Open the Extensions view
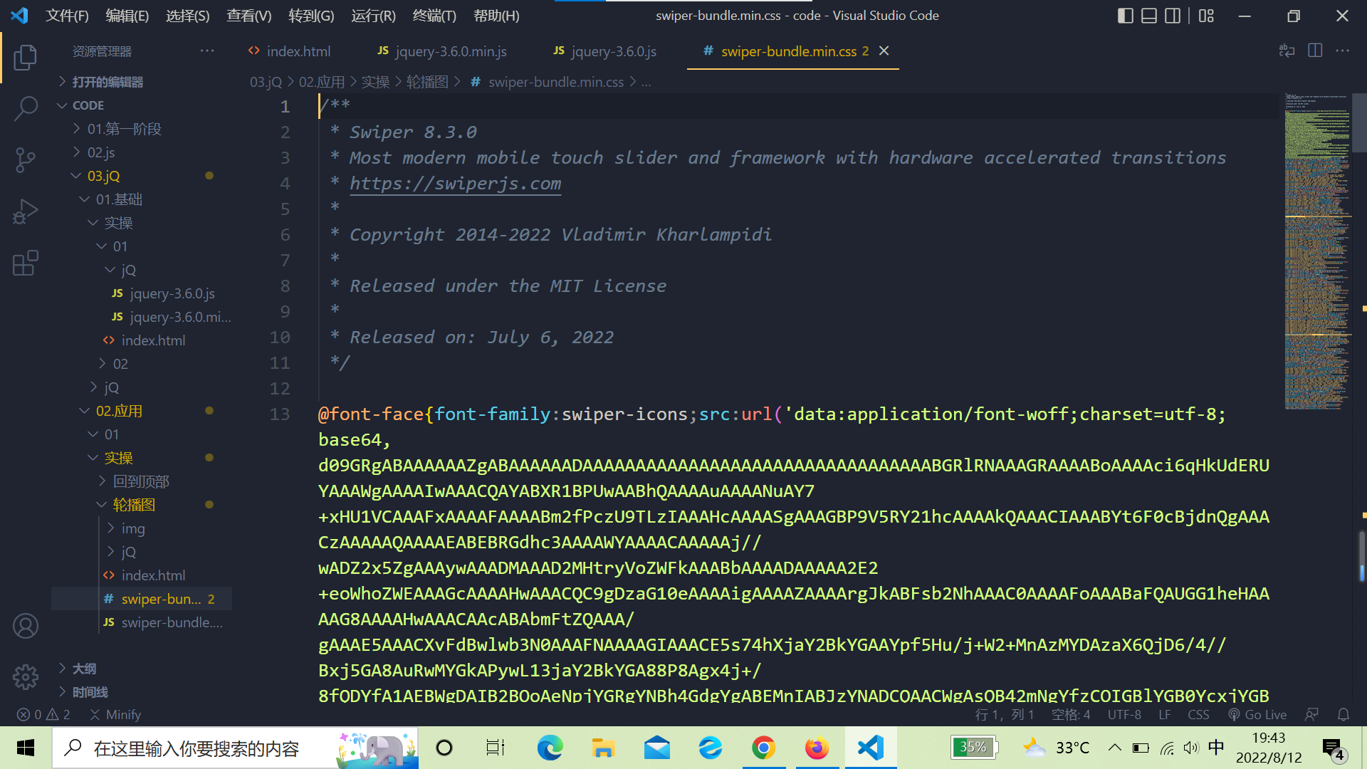The width and height of the screenshot is (1367, 769). click(26, 263)
